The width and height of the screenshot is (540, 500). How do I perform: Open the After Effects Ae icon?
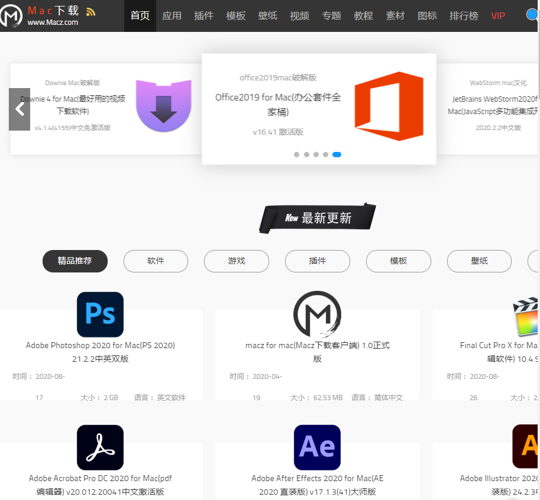point(317,447)
